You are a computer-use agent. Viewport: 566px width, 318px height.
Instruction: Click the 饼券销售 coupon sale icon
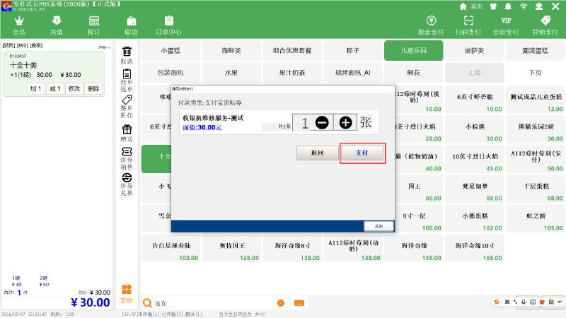[127, 158]
